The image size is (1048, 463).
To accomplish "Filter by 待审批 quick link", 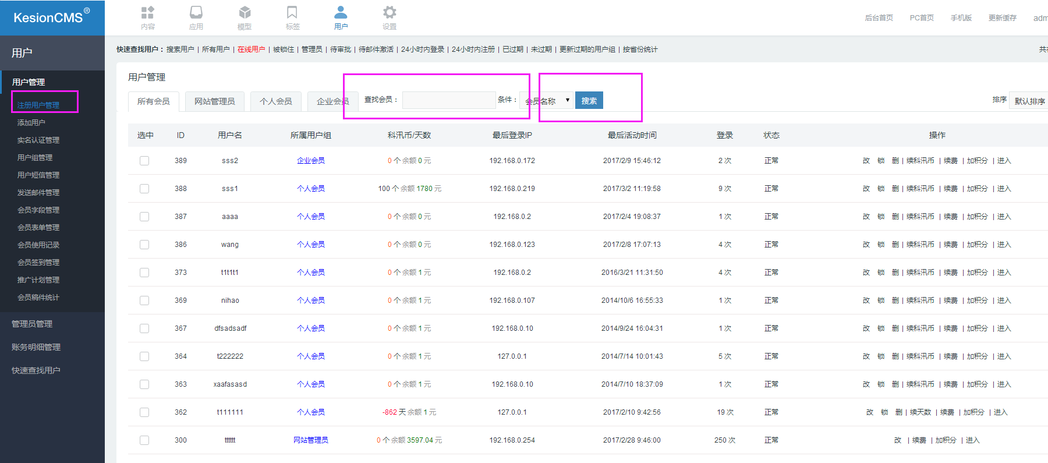I will (x=341, y=50).
